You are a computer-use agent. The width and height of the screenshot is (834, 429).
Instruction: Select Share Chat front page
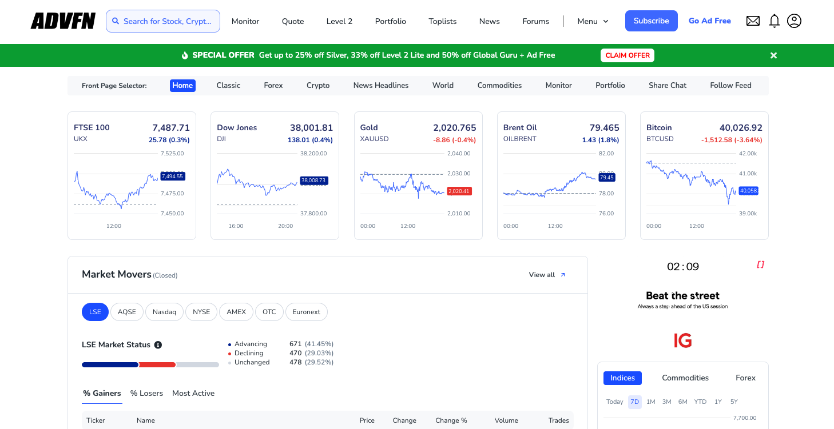[668, 85]
